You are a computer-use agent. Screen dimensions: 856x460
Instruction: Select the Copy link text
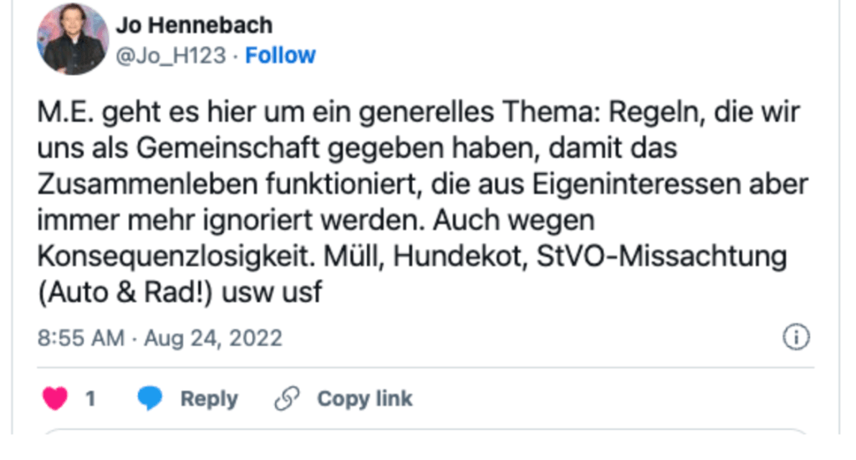click(x=364, y=399)
